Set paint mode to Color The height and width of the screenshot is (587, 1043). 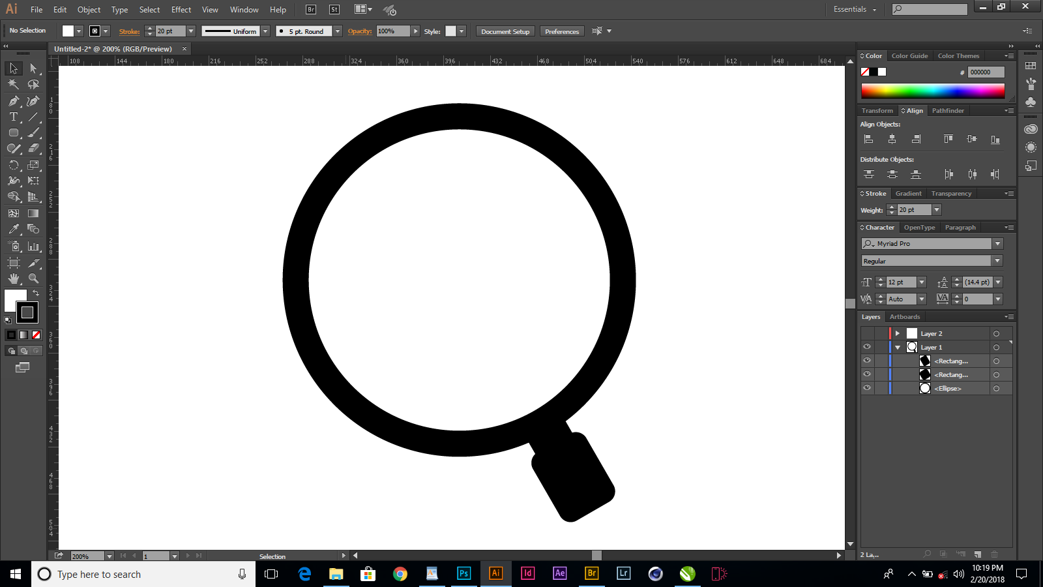click(11, 335)
